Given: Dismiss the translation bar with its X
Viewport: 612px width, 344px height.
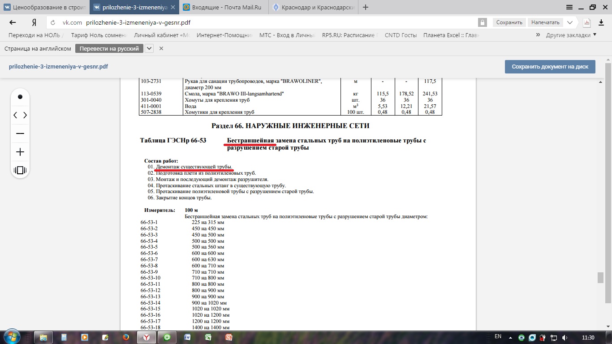Looking at the screenshot, I should click(x=161, y=48).
